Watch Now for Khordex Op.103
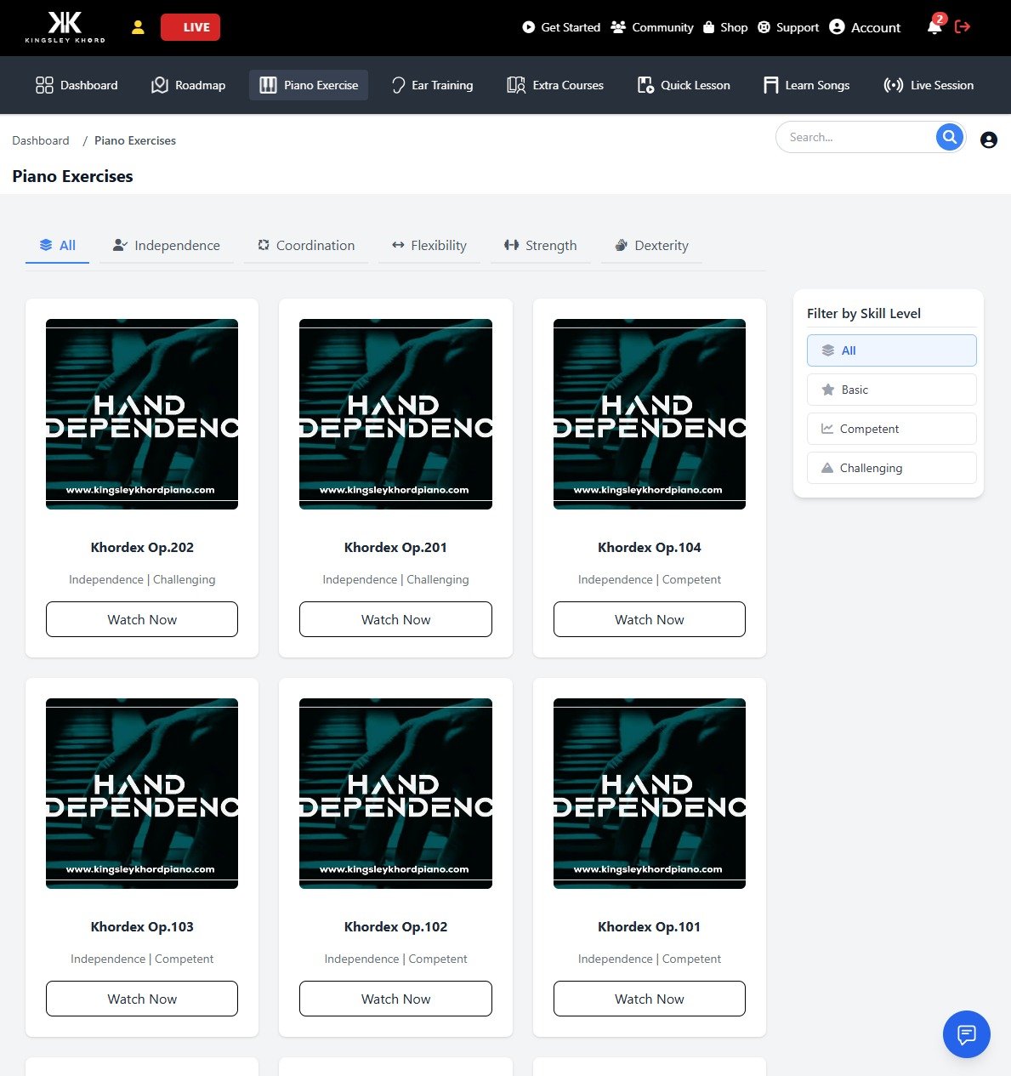Viewport: 1011px width, 1076px height. click(x=142, y=999)
